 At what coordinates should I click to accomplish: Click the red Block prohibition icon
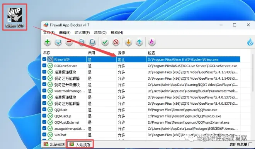[116, 42]
